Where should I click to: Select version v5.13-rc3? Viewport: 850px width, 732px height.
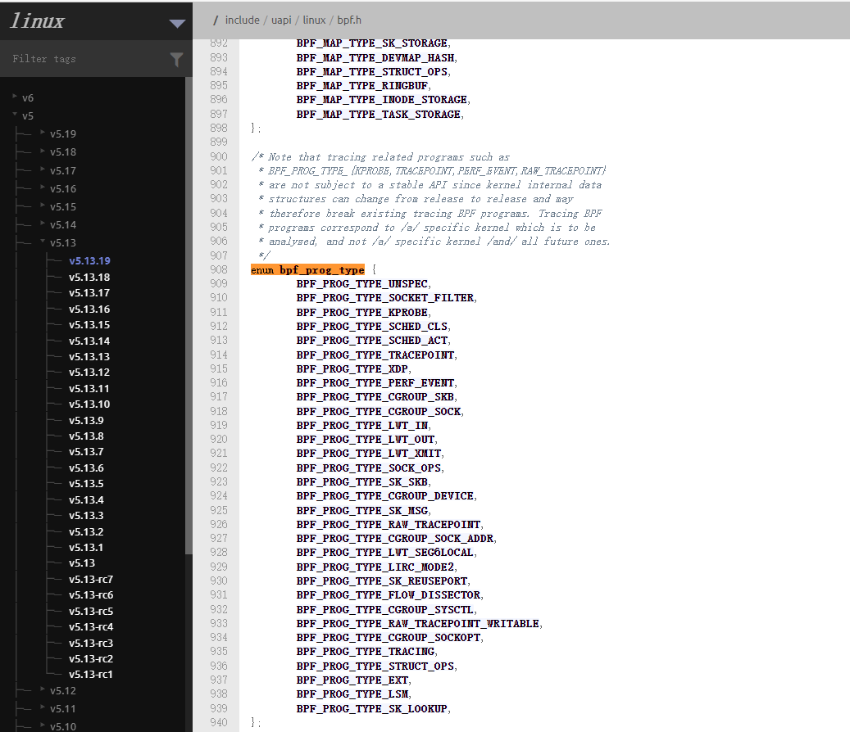pos(91,644)
